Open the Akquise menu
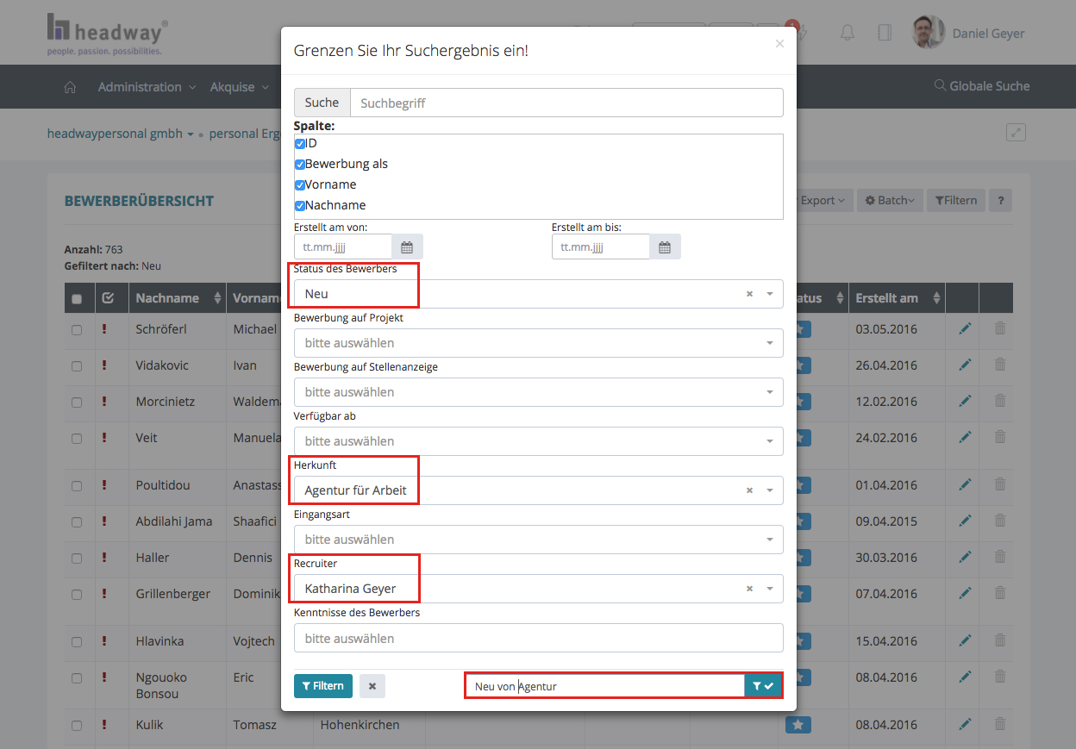This screenshot has width=1076, height=749. click(239, 87)
